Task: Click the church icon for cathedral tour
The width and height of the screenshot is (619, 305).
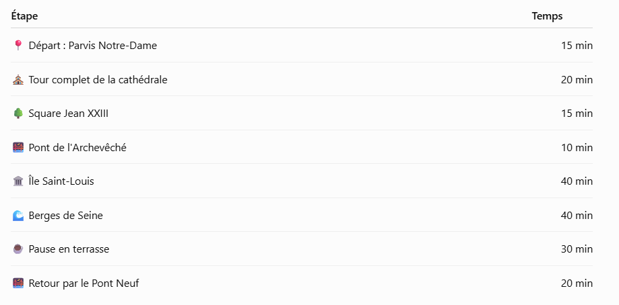Action: 18,80
